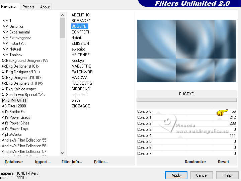Click the scroll down arrow in category list

(x=62, y=153)
